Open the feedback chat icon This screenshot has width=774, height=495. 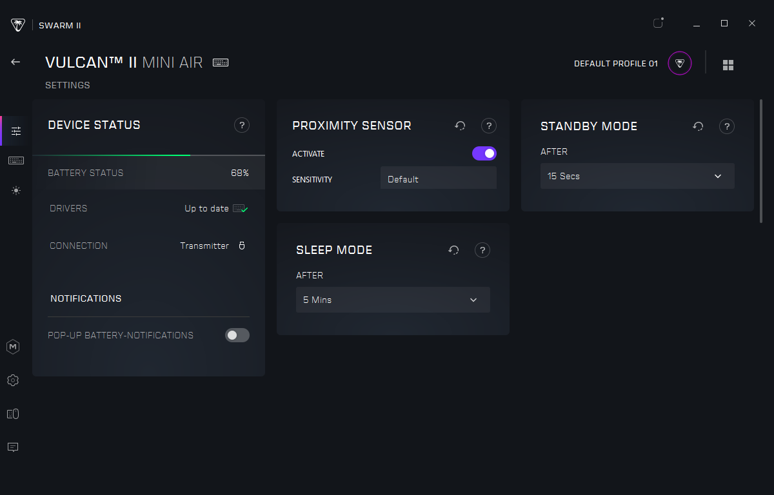pyautogui.click(x=13, y=447)
